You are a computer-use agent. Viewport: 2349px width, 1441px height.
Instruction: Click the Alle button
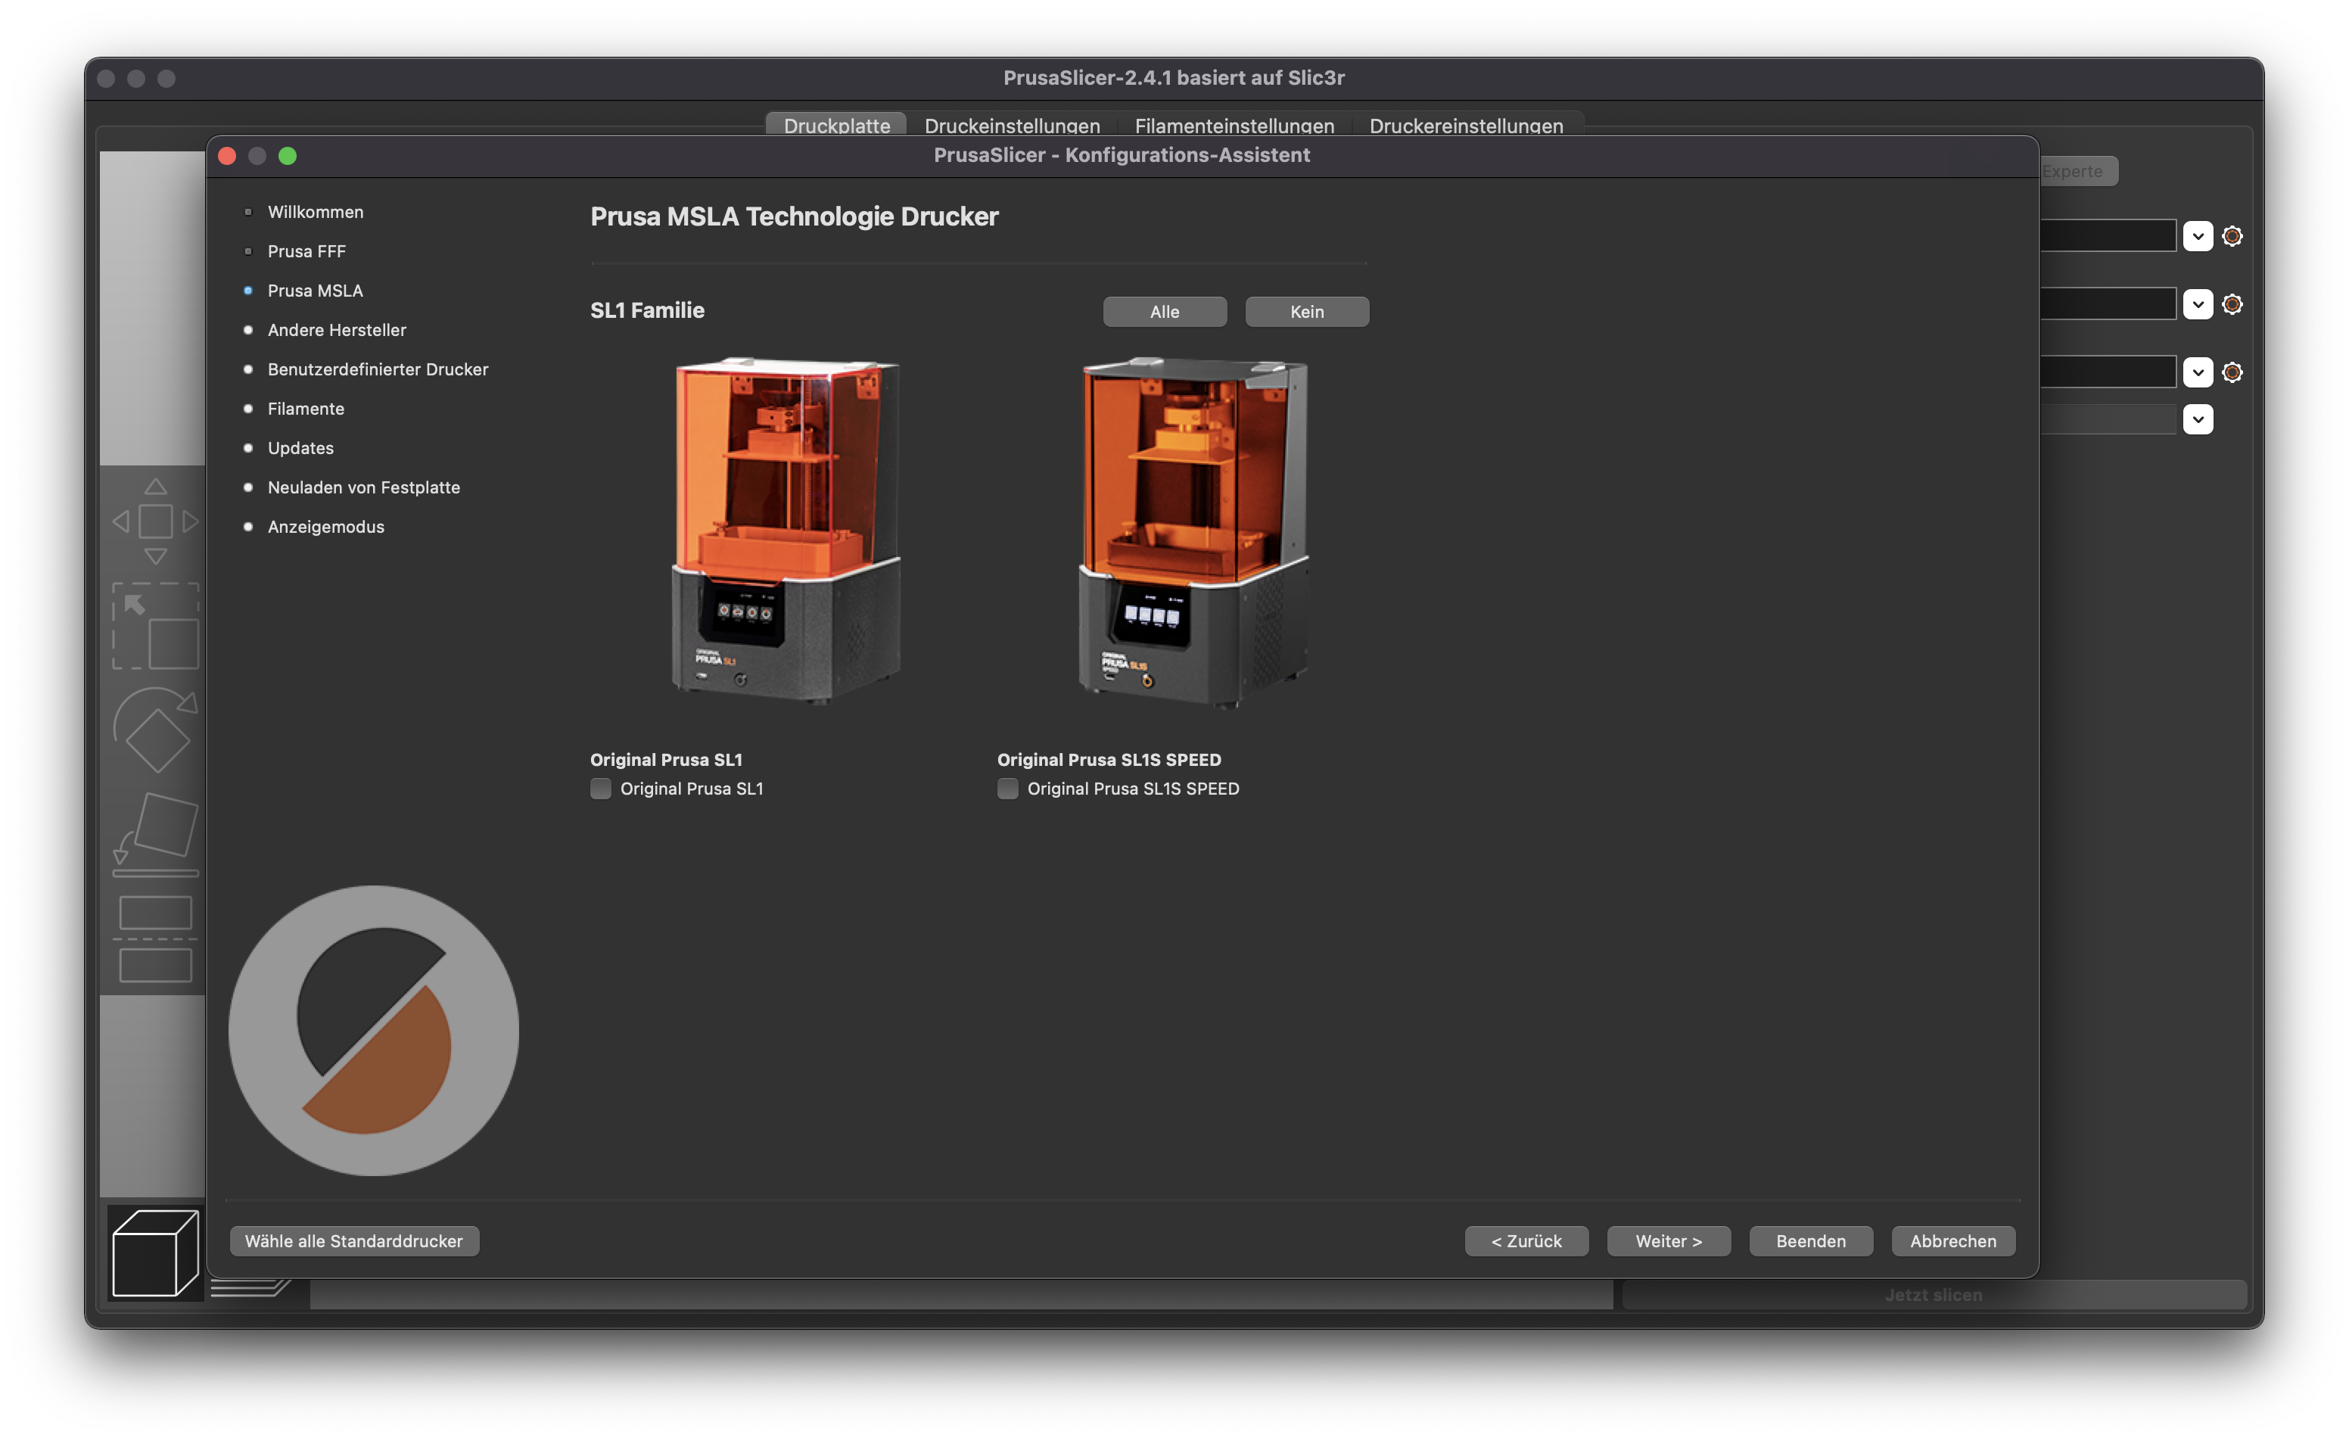(x=1164, y=312)
